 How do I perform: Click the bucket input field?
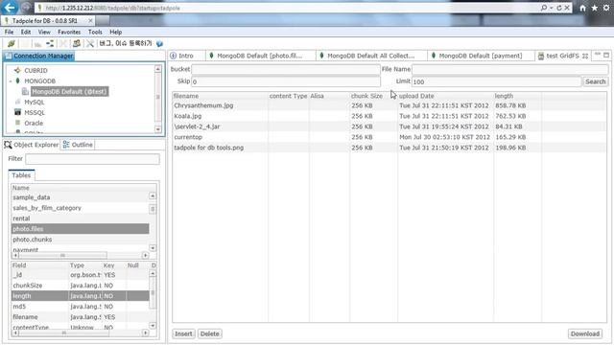click(286, 69)
